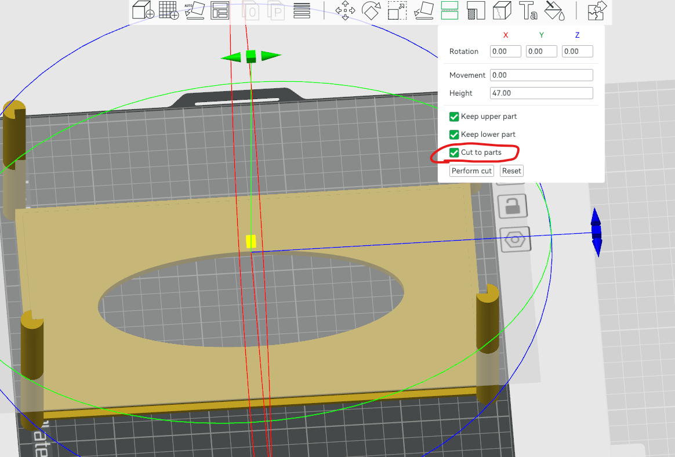Lock the current build plate
Screen dimensions: 675x457
513,206
